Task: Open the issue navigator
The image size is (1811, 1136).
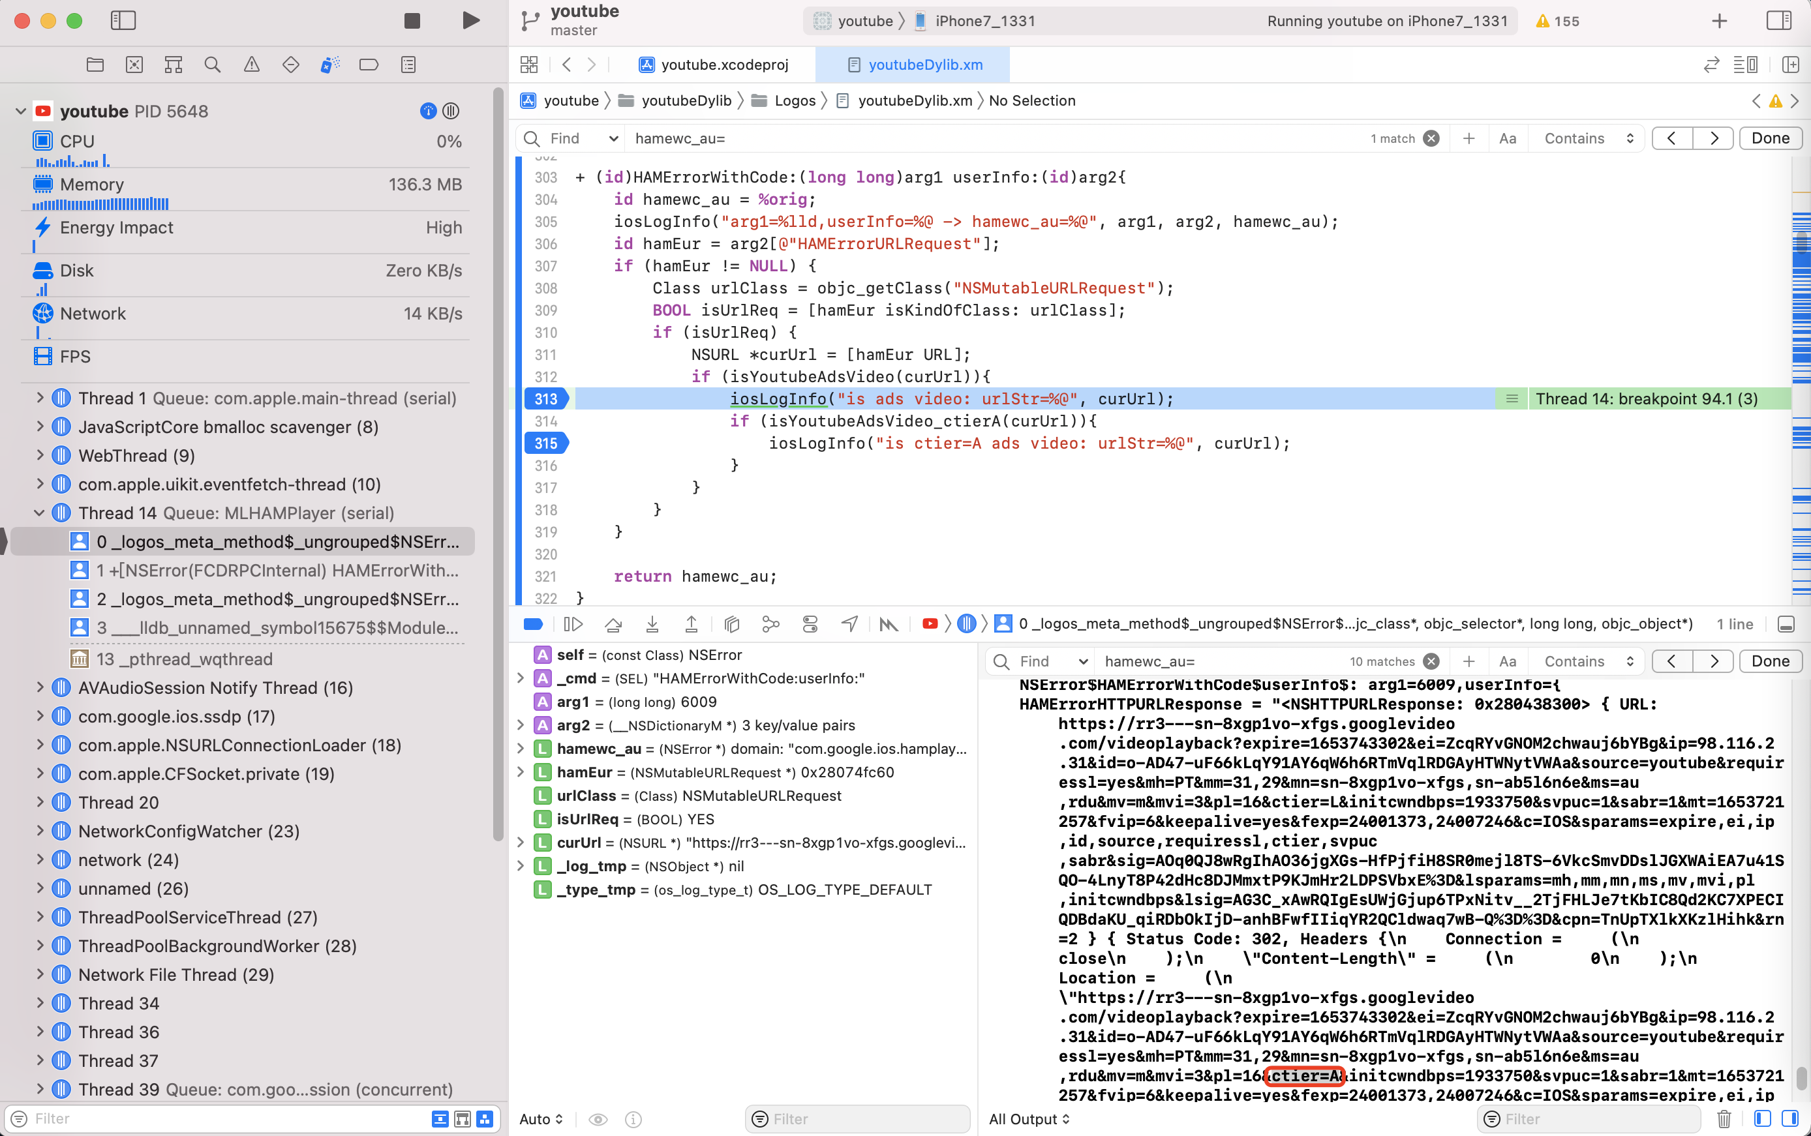Action: pos(252,65)
